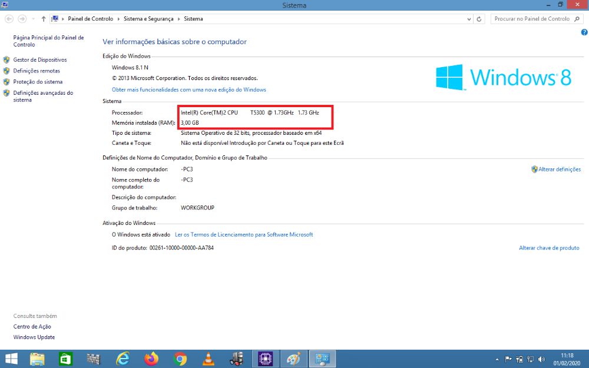Click shield icon beside Proteção do sistema

tap(6, 81)
